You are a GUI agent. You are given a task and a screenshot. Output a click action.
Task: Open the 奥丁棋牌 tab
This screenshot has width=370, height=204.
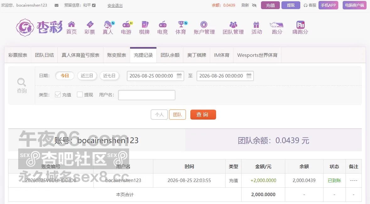click(x=197, y=55)
